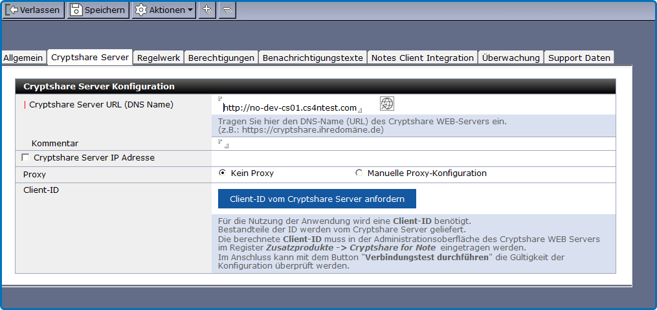This screenshot has height=310, width=657.
Task: Open the Regelwerk tab
Action: (x=159, y=58)
